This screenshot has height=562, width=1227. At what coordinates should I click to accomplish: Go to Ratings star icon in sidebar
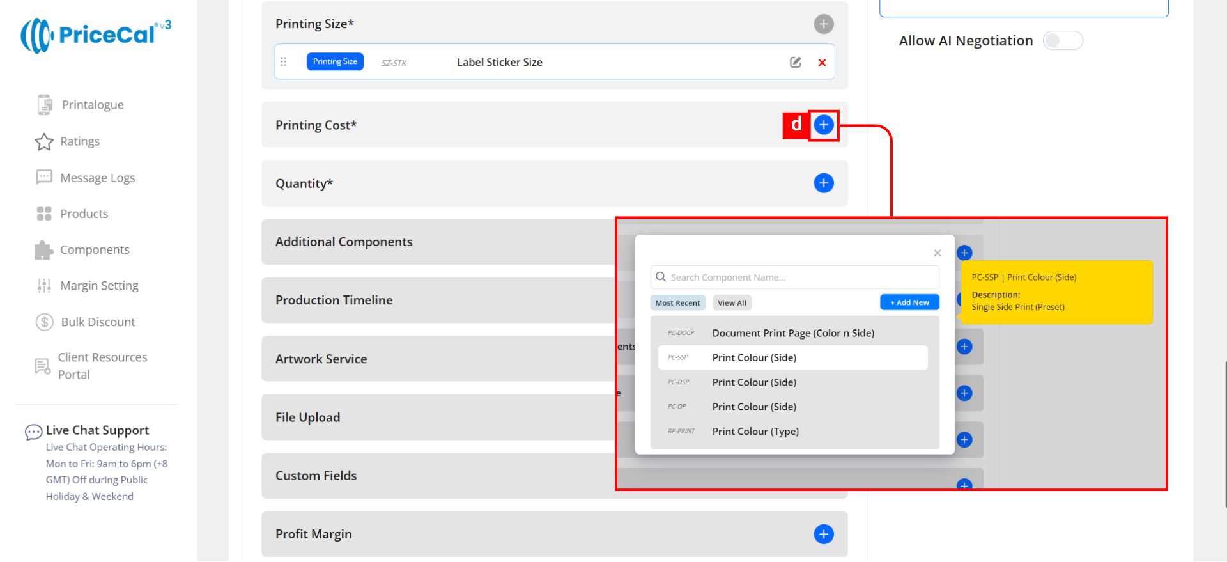point(44,141)
